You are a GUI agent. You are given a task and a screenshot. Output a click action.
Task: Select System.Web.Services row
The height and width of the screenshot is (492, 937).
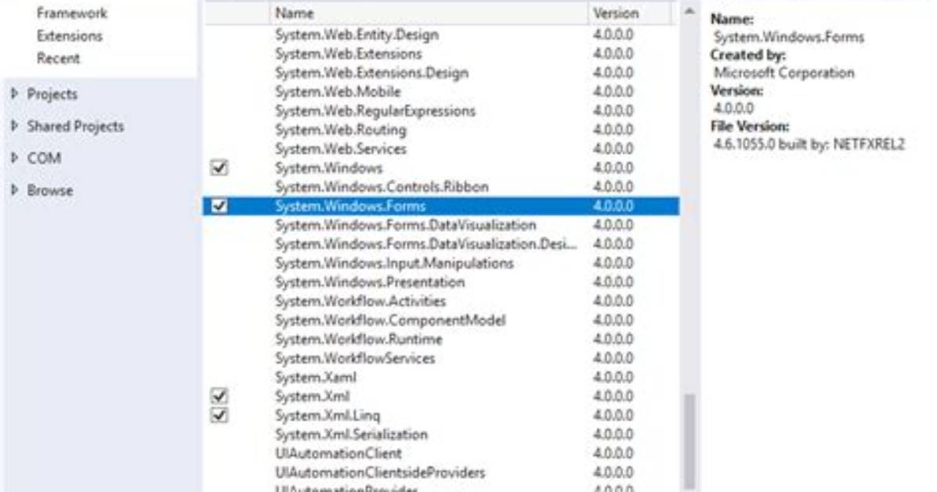pos(441,150)
